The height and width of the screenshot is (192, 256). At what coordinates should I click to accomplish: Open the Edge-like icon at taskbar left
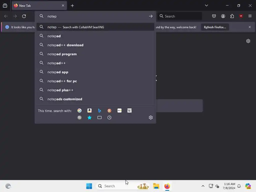coord(8,186)
